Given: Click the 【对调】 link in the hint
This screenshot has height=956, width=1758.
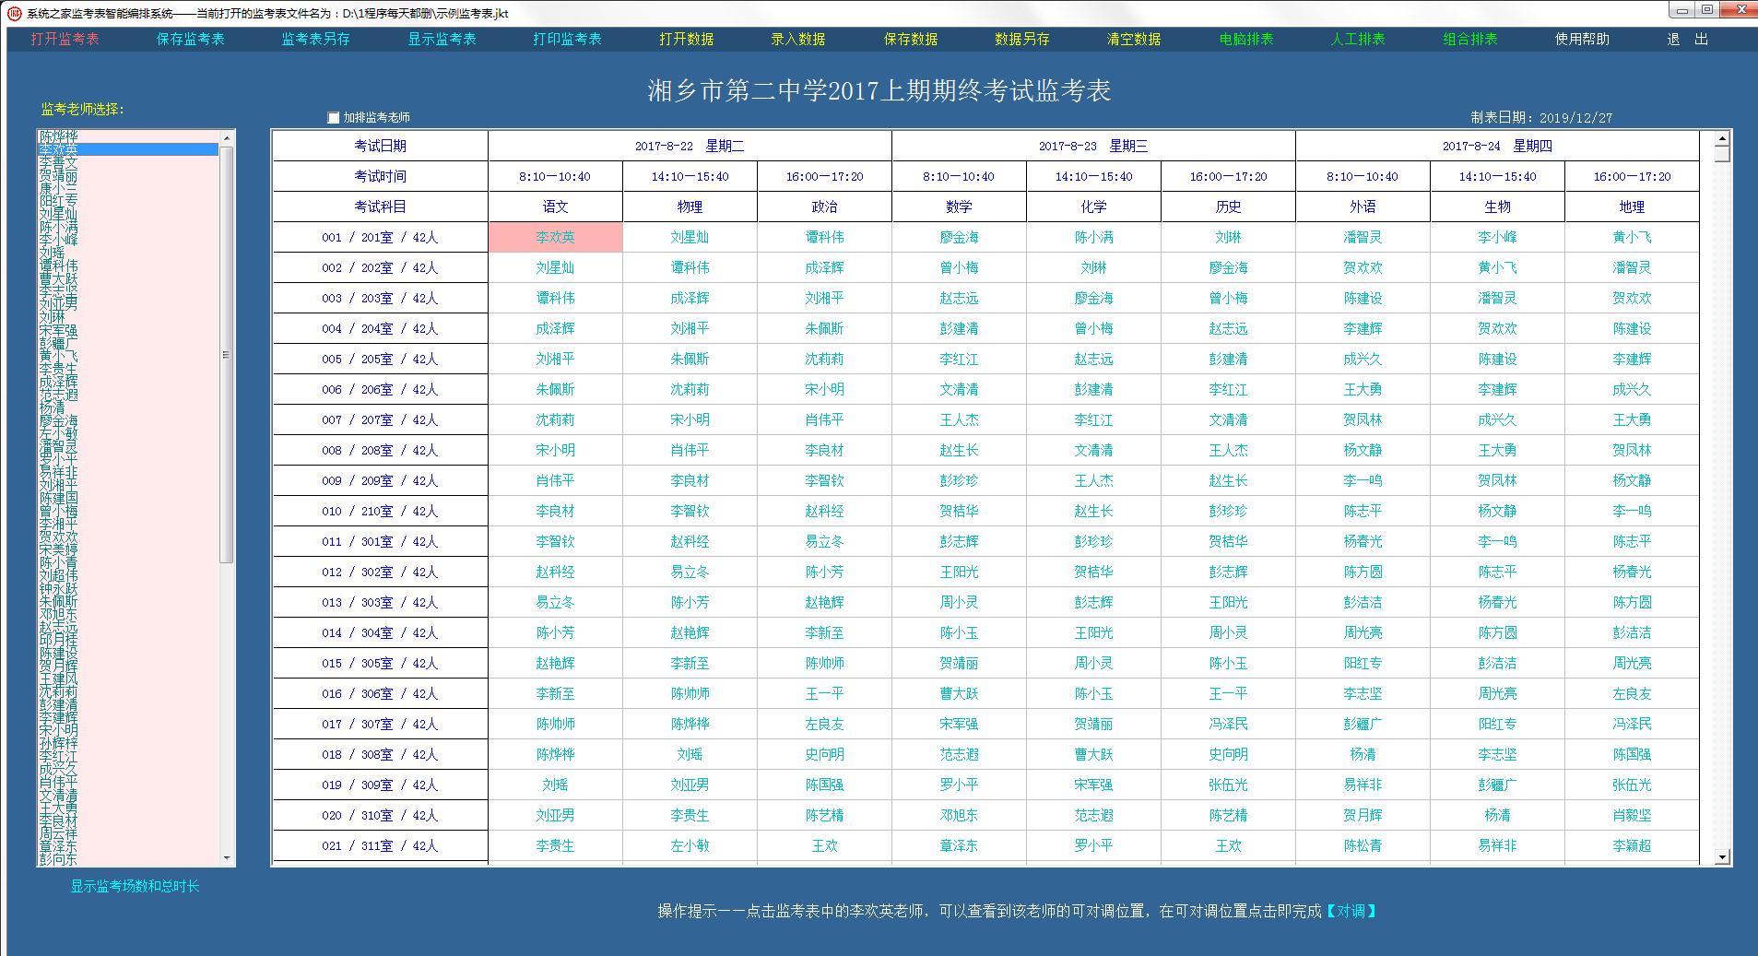Looking at the screenshot, I should click(x=1351, y=911).
